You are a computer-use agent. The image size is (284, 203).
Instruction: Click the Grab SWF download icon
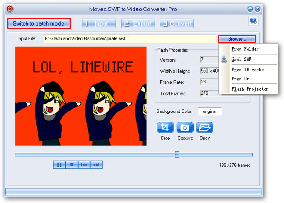tap(224, 59)
